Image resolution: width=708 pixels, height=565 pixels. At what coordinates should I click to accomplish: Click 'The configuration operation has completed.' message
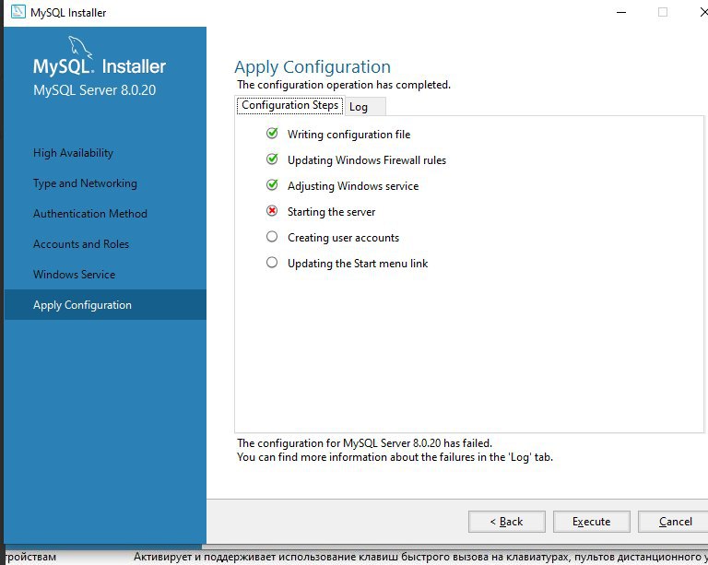(x=344, y=85)
